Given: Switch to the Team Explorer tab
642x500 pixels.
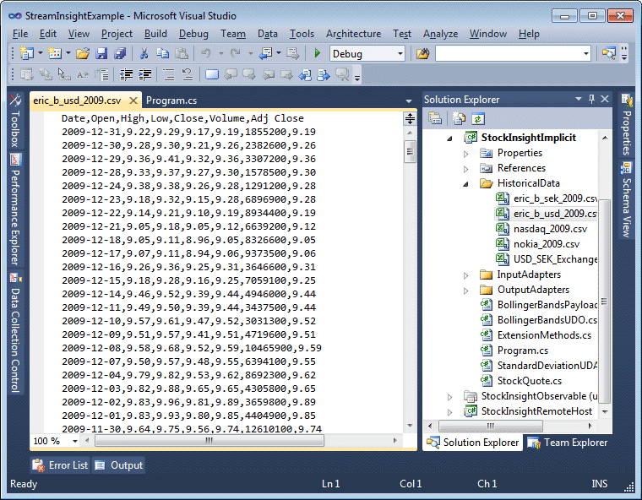Looking at the screenshot, I should [x=568, y=443].
